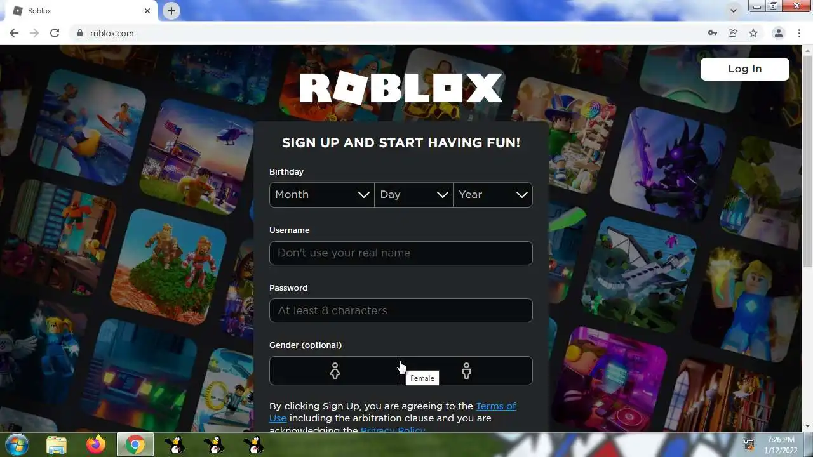Switch to the Roblox browser tab

[79, 11]
